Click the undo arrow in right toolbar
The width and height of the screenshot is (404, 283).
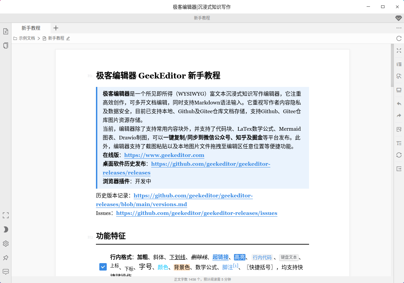399,104
